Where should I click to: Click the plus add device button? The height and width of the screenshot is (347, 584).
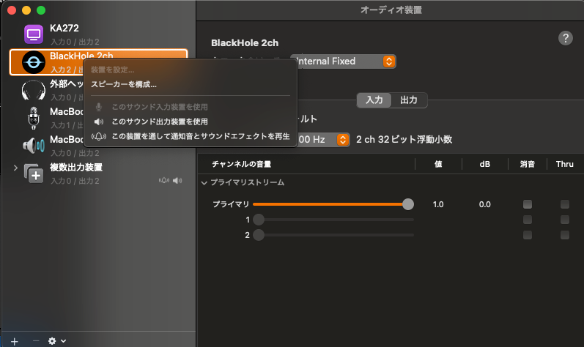14,341
